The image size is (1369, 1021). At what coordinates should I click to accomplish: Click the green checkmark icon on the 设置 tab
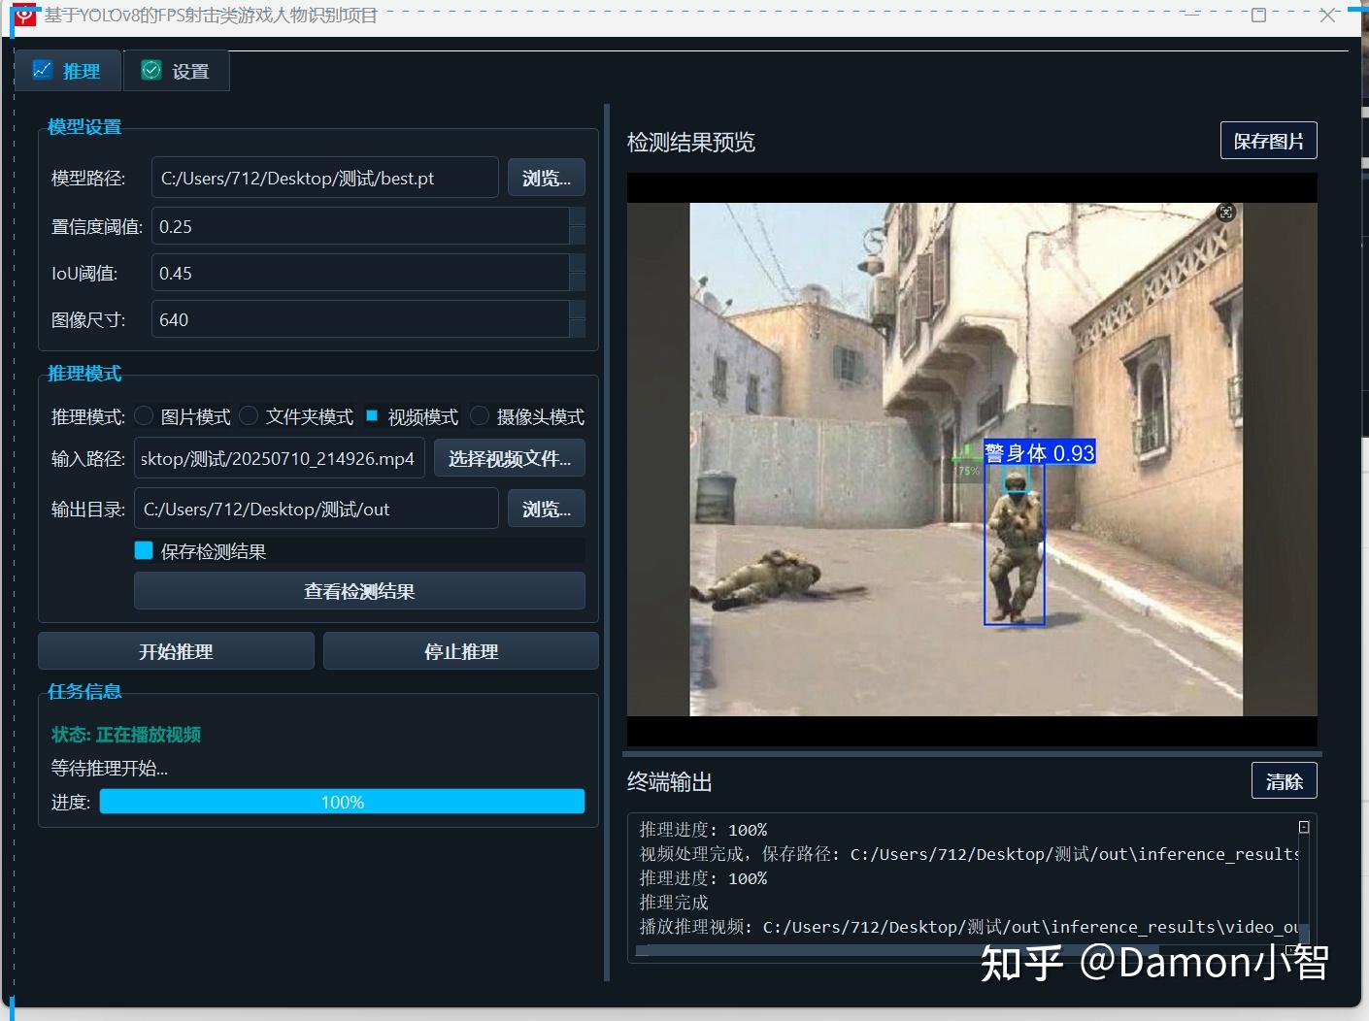click(x=151, y=69)
